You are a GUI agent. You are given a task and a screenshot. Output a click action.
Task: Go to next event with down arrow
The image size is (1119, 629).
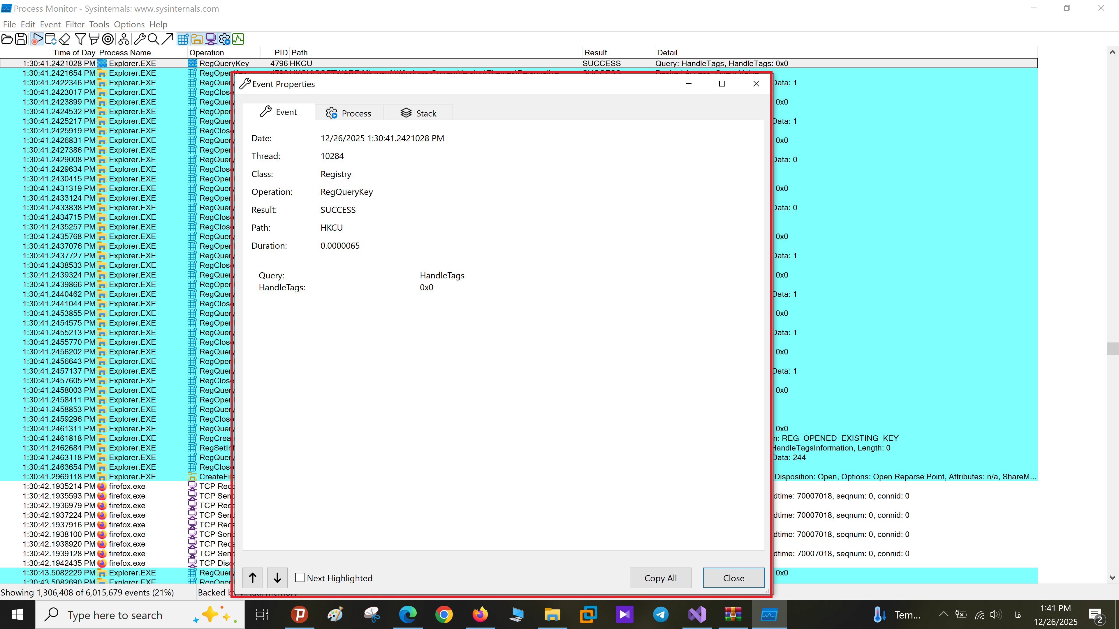tap(277, 578)
